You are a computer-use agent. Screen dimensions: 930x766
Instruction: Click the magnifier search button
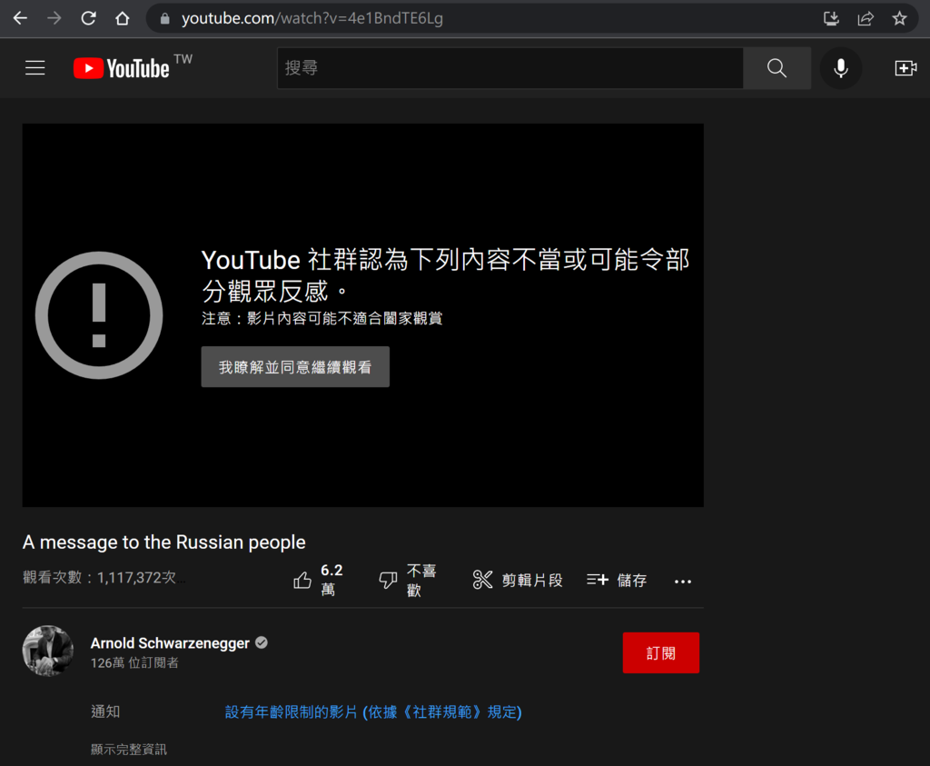[777, 67]
